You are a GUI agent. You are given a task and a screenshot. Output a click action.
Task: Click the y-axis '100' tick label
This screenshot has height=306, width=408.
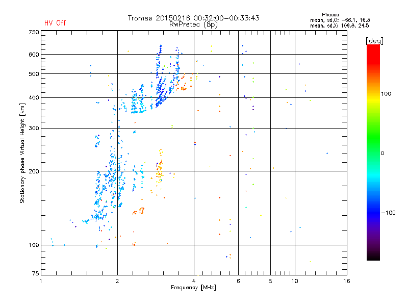pos(34,245)
